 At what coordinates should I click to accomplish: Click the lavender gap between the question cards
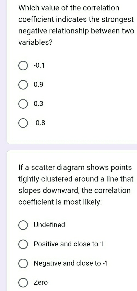pyautogui.click(x=72, y=147)
